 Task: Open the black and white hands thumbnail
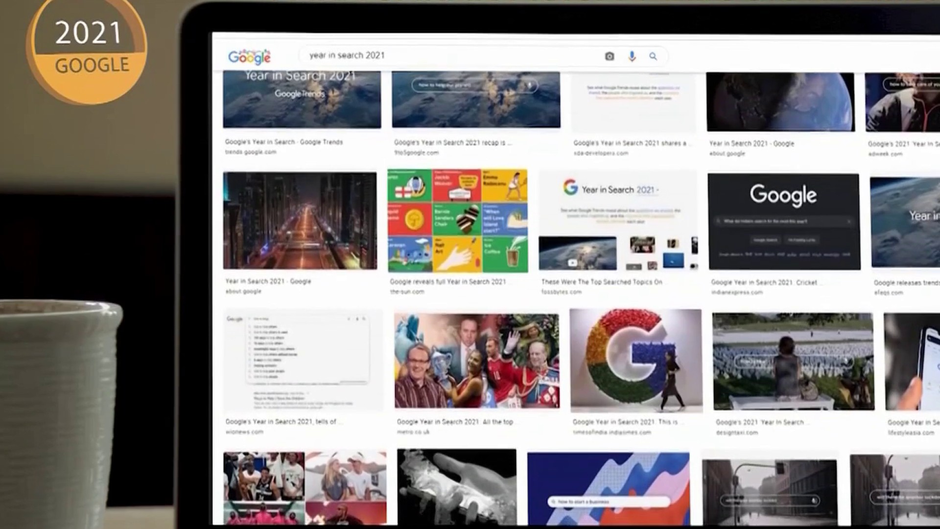point(456,487)
